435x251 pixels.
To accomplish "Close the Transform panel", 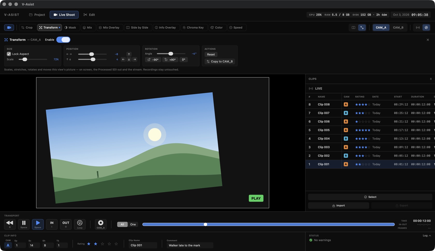I will click(428, 40).
